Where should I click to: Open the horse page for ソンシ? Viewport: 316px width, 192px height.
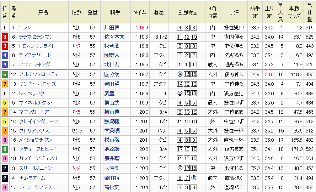click(x=26, y=28)
